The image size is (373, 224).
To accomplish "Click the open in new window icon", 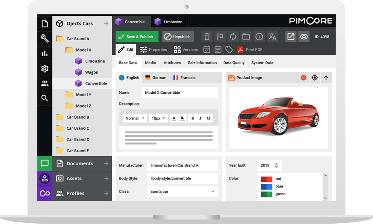I will point(291,37).
